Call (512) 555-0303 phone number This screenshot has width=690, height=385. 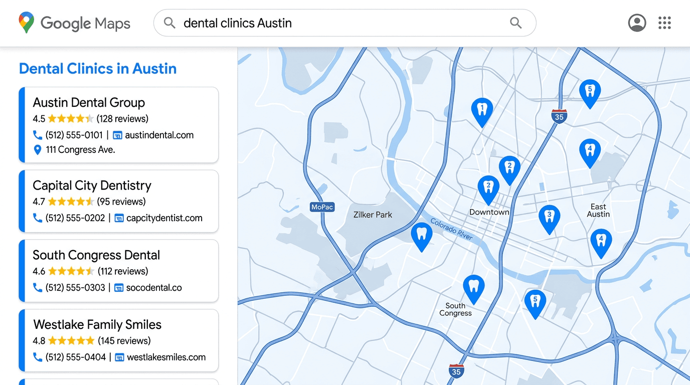coord(75,288)
